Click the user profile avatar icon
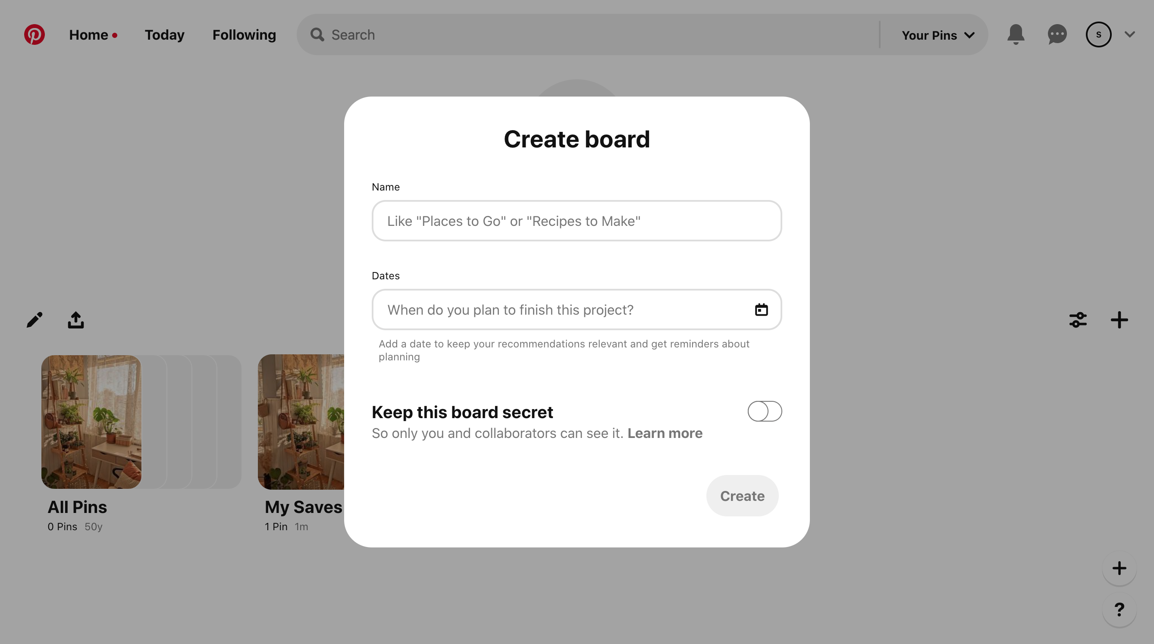1154x644 pixels. pos(1099,34)
